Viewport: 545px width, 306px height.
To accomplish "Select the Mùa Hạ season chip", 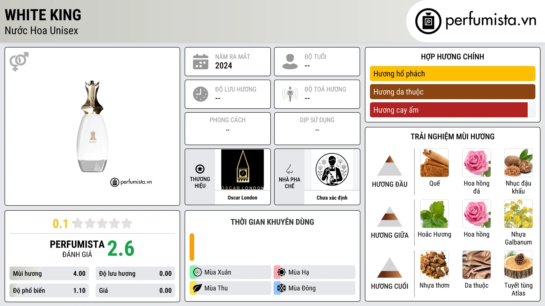I will coord(315,272).
